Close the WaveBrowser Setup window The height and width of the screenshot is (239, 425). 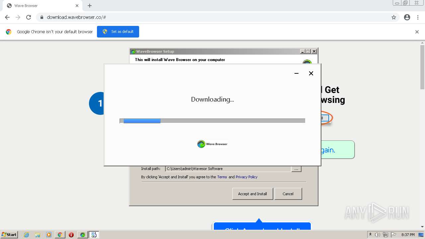point(314,51)
